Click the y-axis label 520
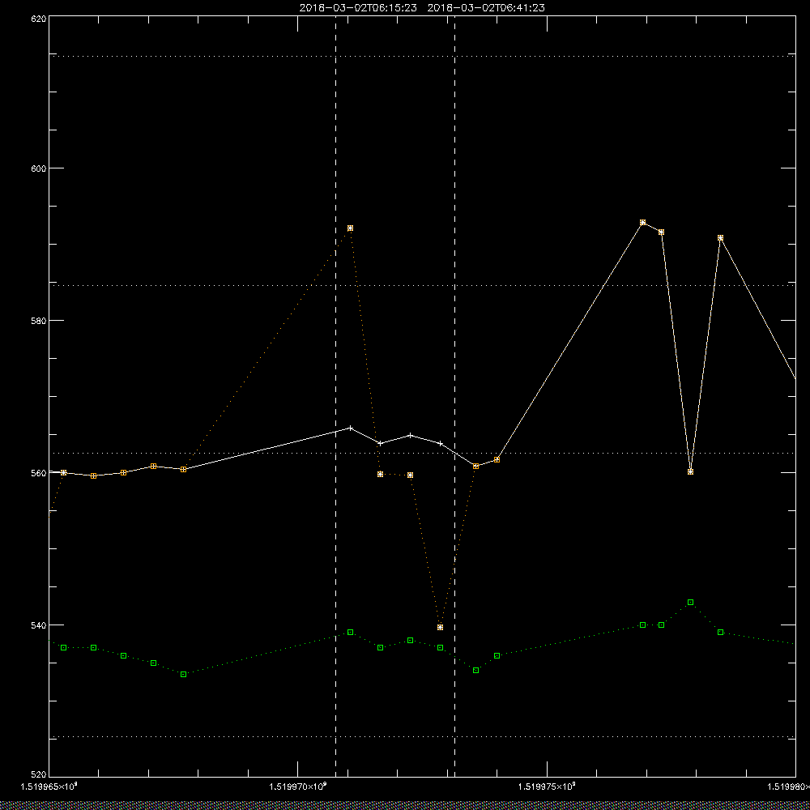This screenshot has width=810, height=810. coord(40,775)
